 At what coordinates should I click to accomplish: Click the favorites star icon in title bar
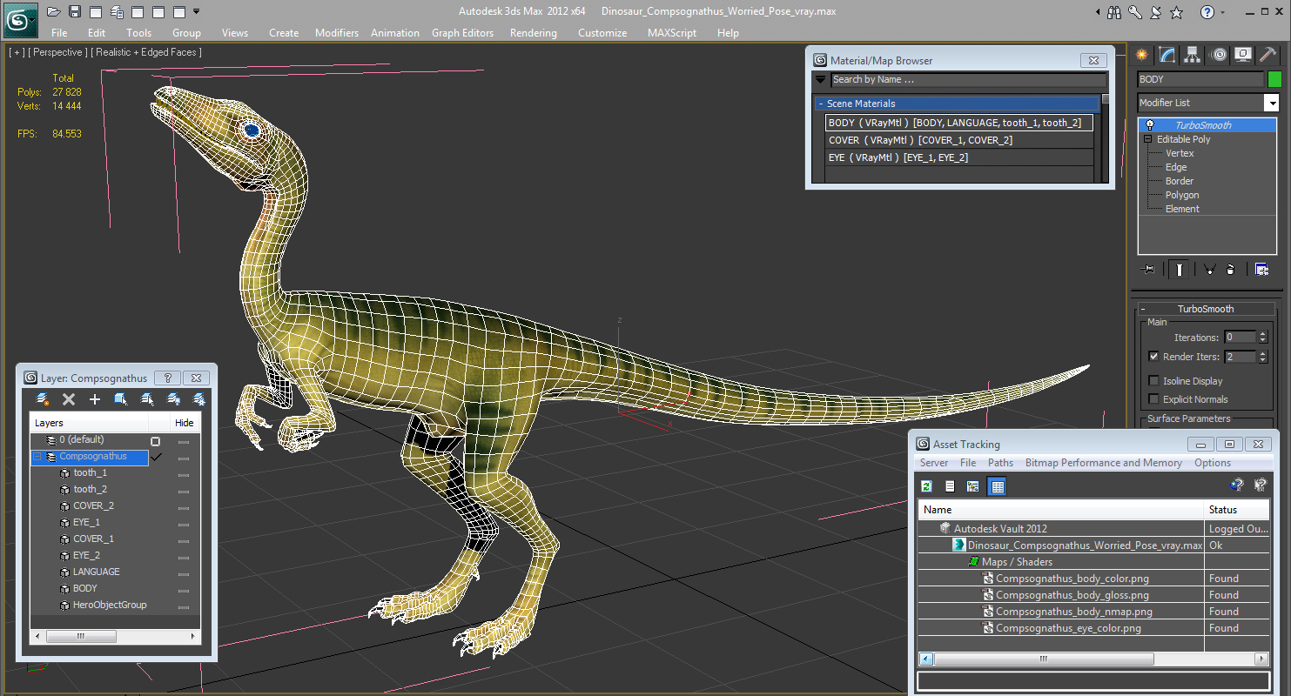coord(1177,11)
